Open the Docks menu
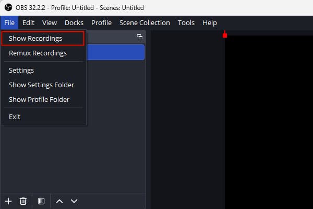 point(74,23)
